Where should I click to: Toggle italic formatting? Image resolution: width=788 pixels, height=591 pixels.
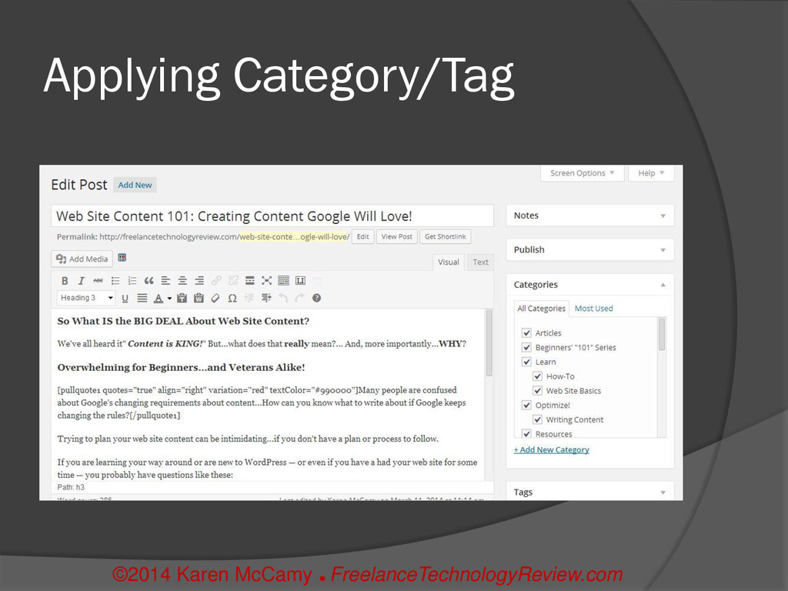pos(81,280)
